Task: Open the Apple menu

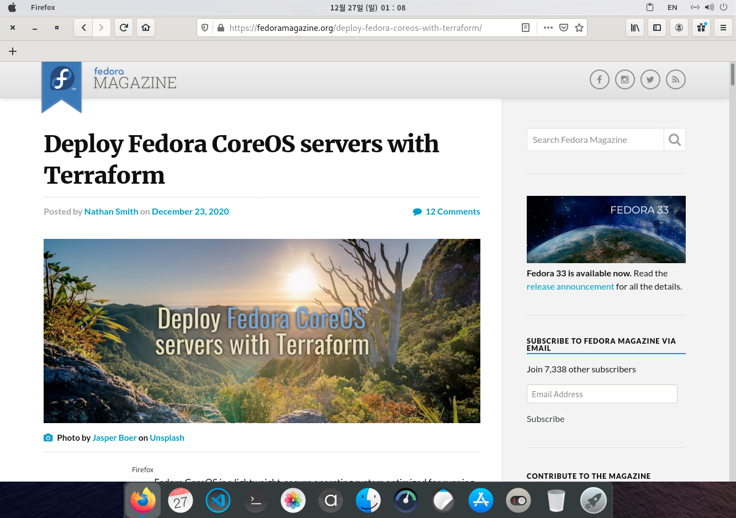Action: pyautogui.click(x=12, y=8)
